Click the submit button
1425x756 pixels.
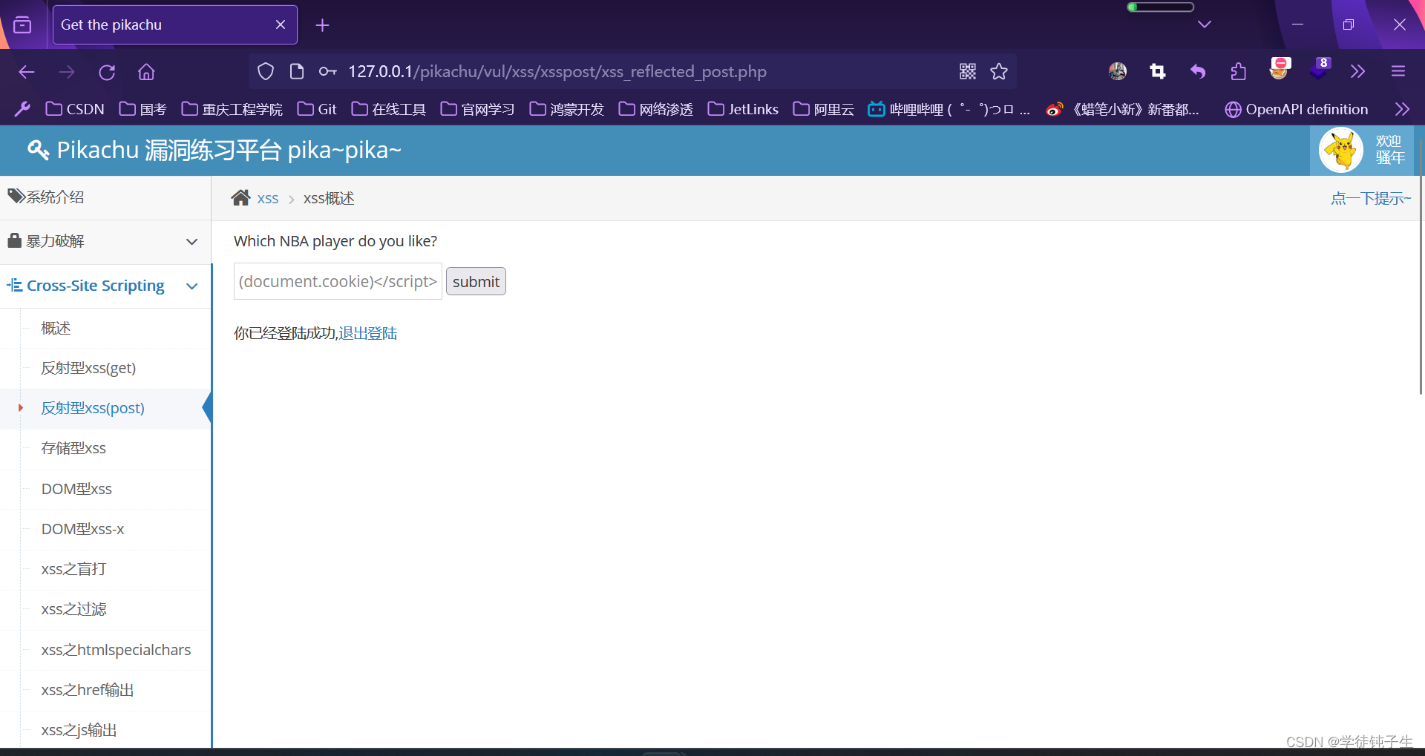tap(476, 281)
